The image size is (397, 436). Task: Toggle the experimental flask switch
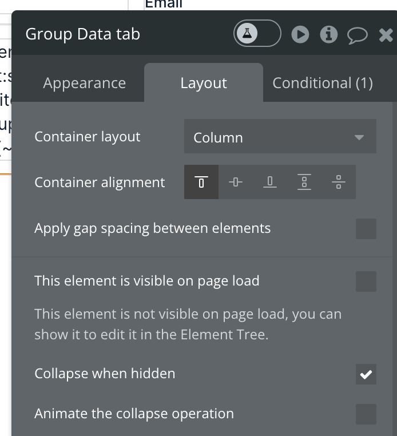(x=257, y=34)
